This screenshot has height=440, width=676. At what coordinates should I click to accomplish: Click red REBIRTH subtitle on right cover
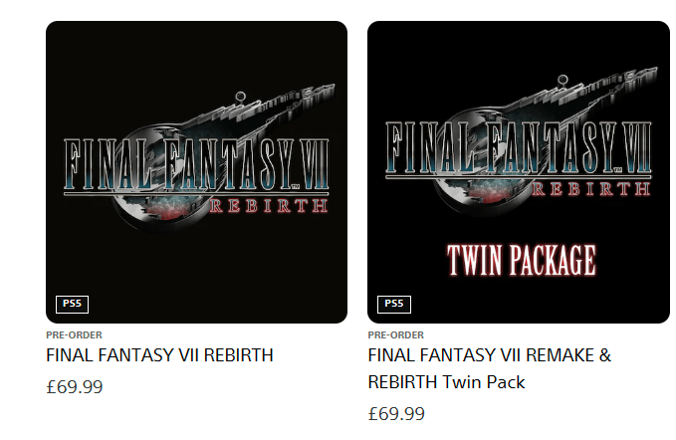click(x=591, y=189)
